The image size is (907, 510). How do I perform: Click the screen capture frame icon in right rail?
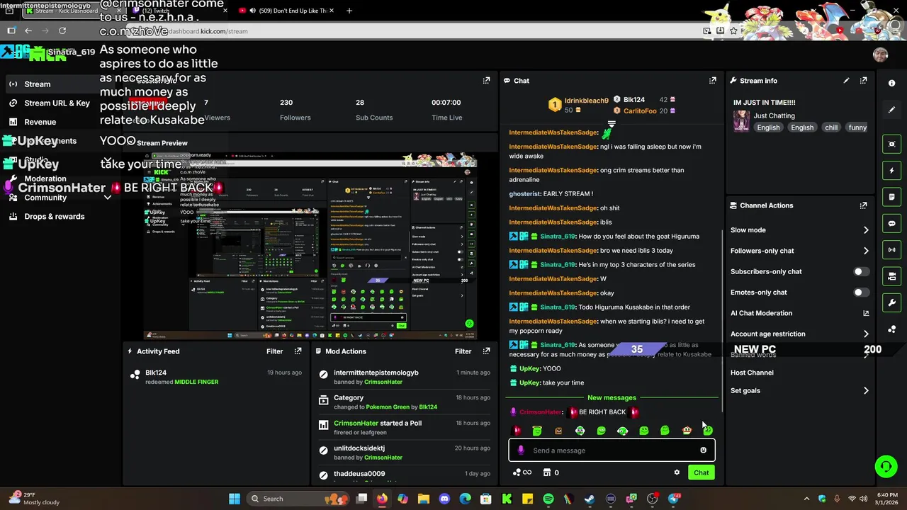[891, 144]
